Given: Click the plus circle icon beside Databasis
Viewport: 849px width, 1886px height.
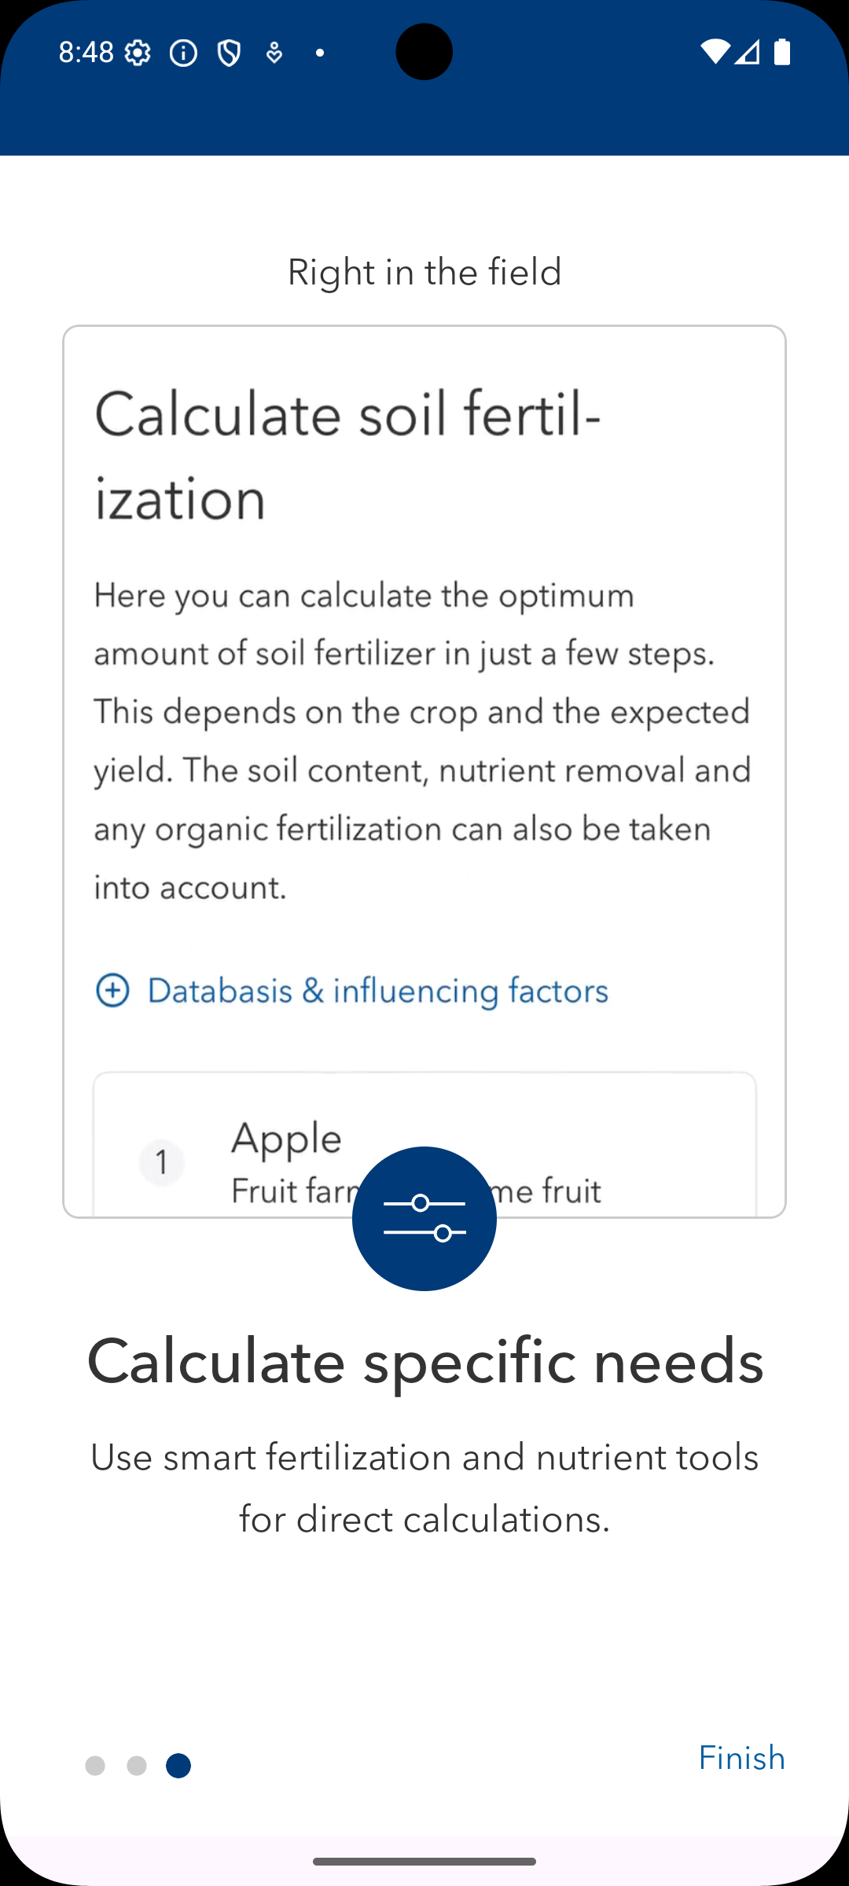Looking at the screenshot, I should 112,990.
